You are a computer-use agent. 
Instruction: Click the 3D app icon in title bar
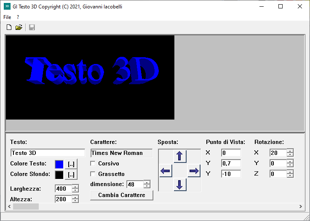(7, 6)
